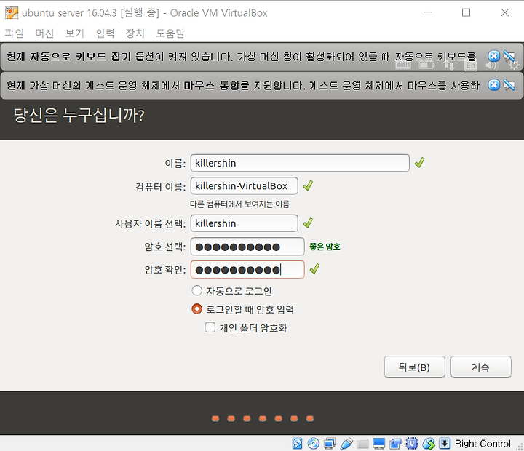Click the optical disc status icon

pyautogui.click(x=314, y=443)
